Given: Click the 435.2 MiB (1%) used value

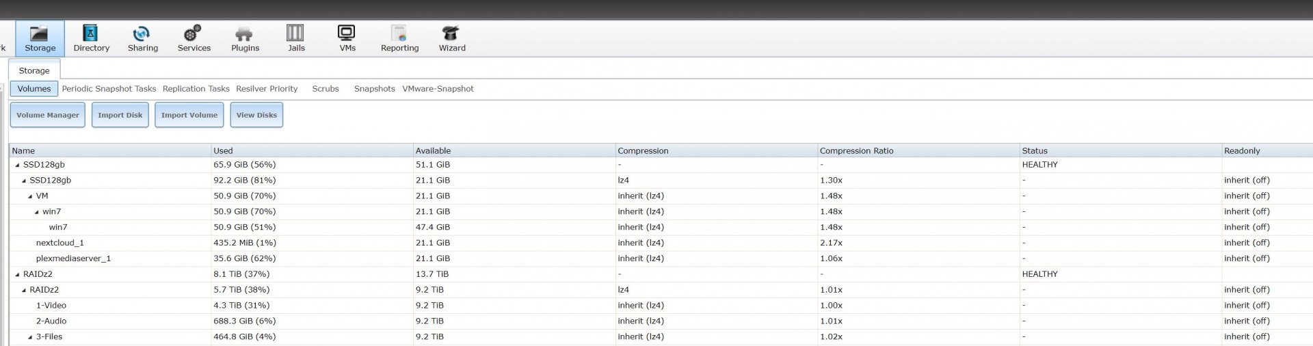Looking at the screenshot, I should tap(244, 243).
